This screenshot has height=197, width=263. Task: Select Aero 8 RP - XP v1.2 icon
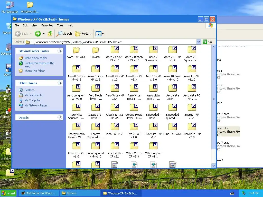[115, 69]
